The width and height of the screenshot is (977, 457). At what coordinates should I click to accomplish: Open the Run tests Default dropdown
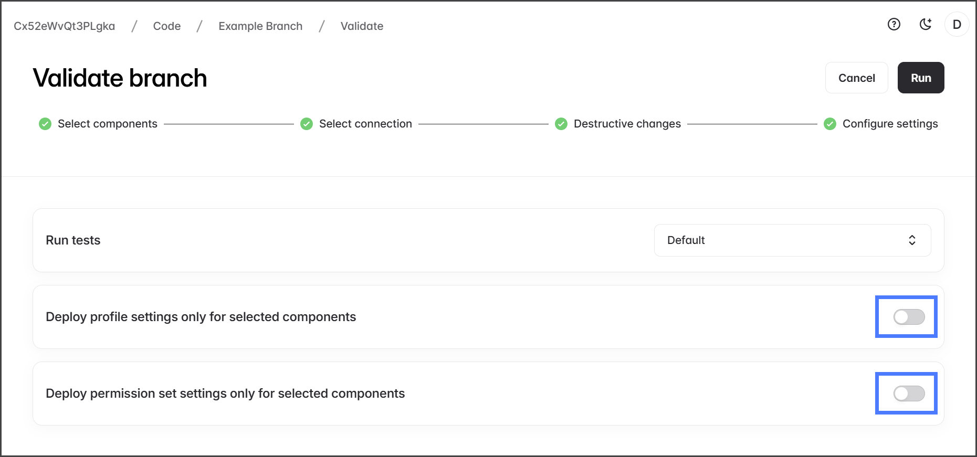[792, 240]
